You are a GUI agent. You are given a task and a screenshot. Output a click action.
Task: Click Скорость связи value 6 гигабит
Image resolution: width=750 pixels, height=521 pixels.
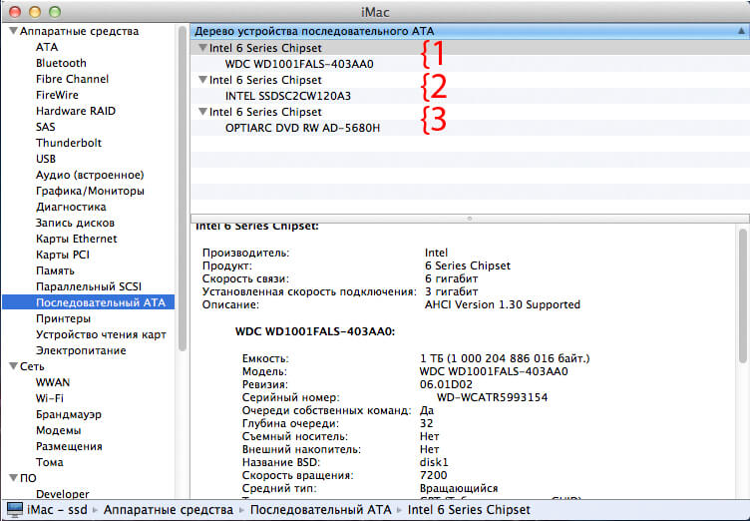451,278
